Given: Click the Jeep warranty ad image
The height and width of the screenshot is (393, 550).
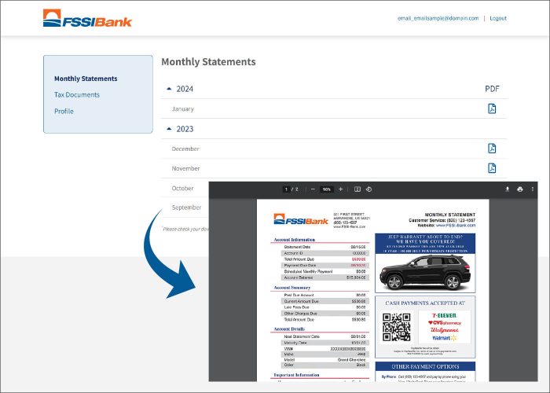Looking at the screenshot, I should (425, 263).
